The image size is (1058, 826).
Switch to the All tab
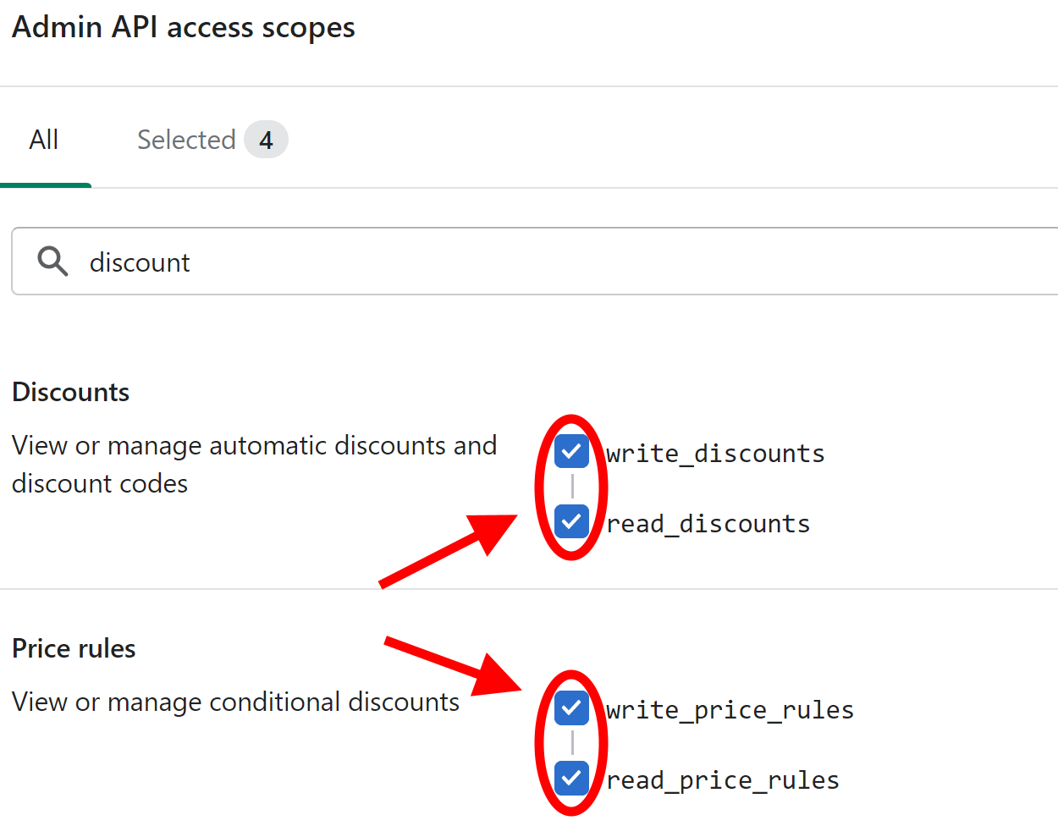(44, 140)
